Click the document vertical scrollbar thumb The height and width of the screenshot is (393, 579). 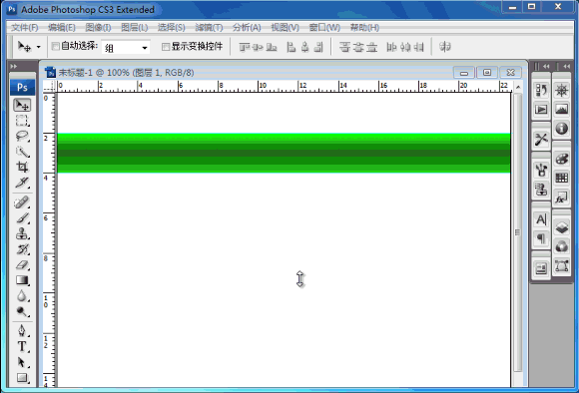[x=518, y=232]
